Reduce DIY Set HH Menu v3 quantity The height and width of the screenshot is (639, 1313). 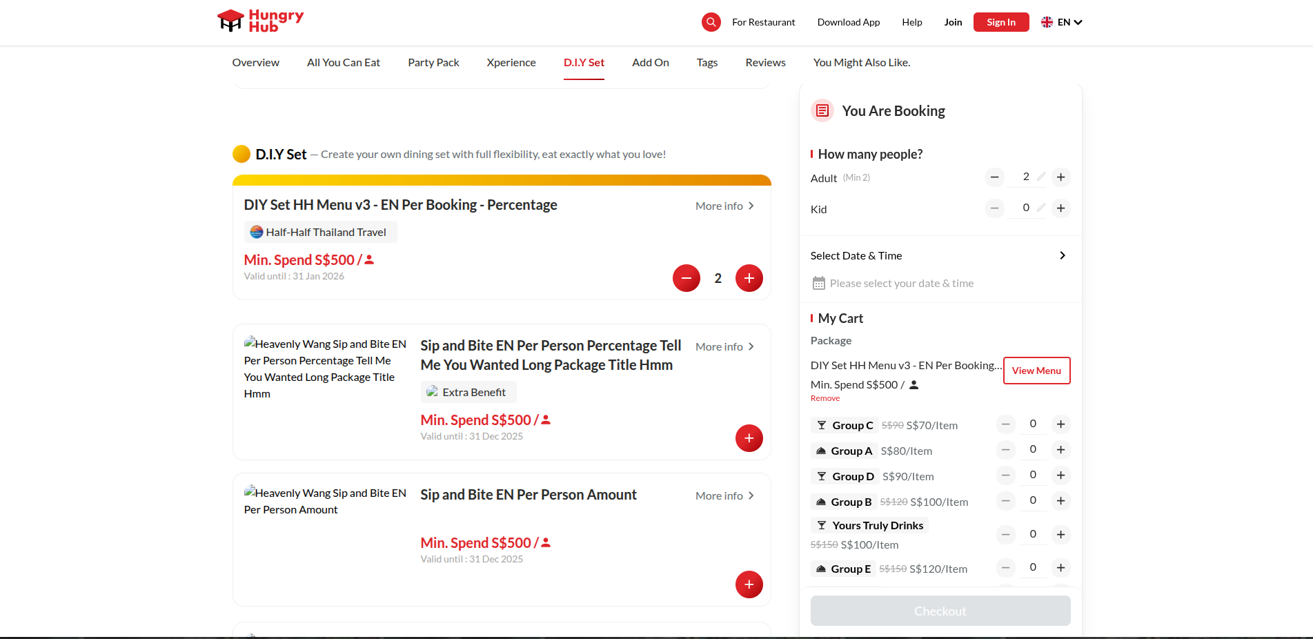coord(686,278)
